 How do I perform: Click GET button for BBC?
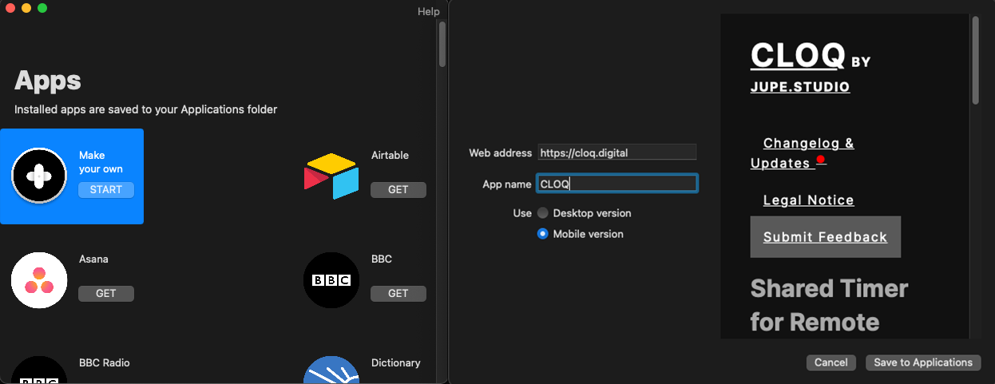[x=398, y=294]
